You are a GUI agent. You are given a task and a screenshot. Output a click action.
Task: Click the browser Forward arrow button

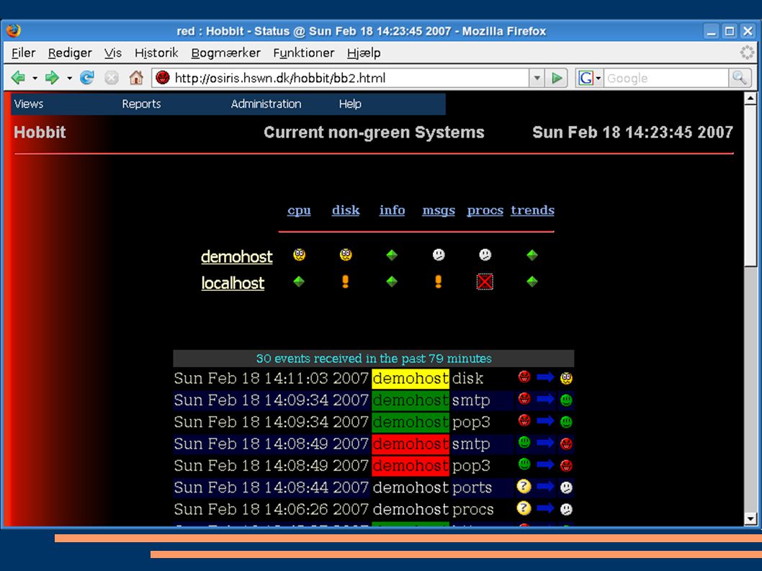52,78
